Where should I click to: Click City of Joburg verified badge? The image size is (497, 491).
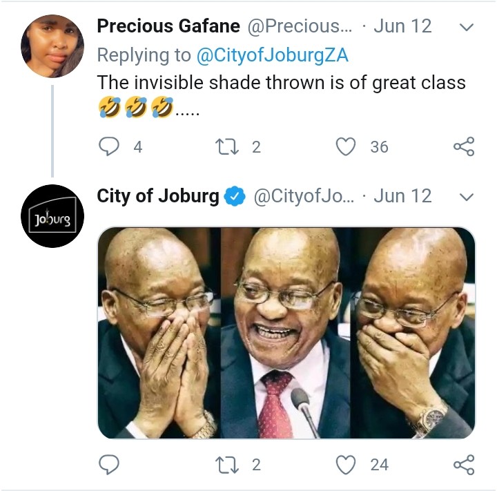[x=236, y=197]
